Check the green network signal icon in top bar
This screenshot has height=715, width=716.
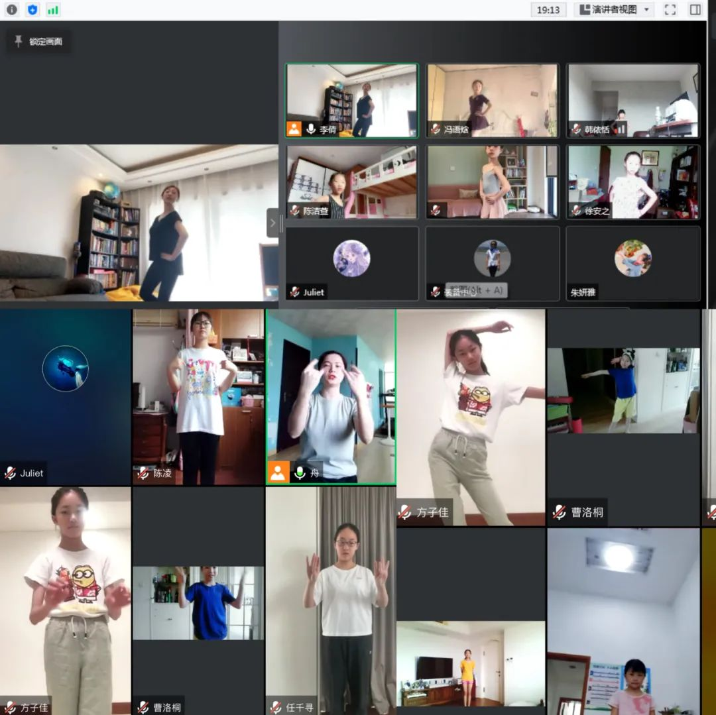(x=53, y=10)
